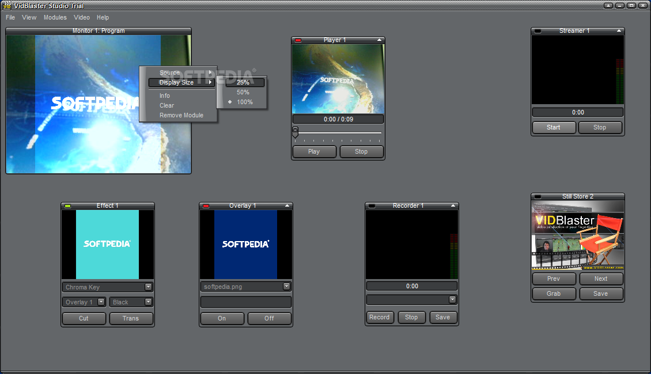This screenshot has height=374, width=651.
Task: Open the View menu
Action: 29,17
